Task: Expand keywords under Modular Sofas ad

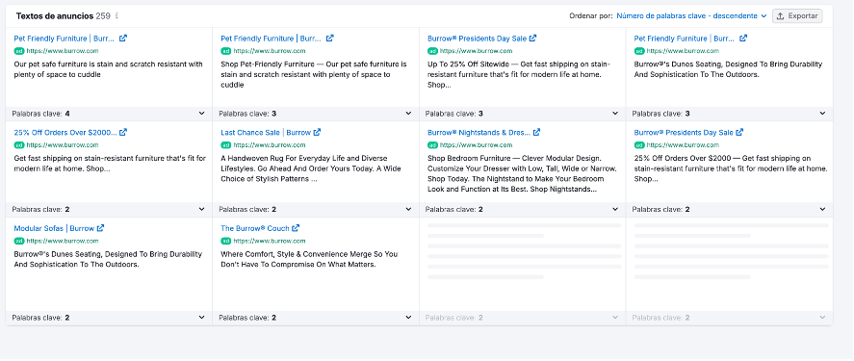Action: 201,318
